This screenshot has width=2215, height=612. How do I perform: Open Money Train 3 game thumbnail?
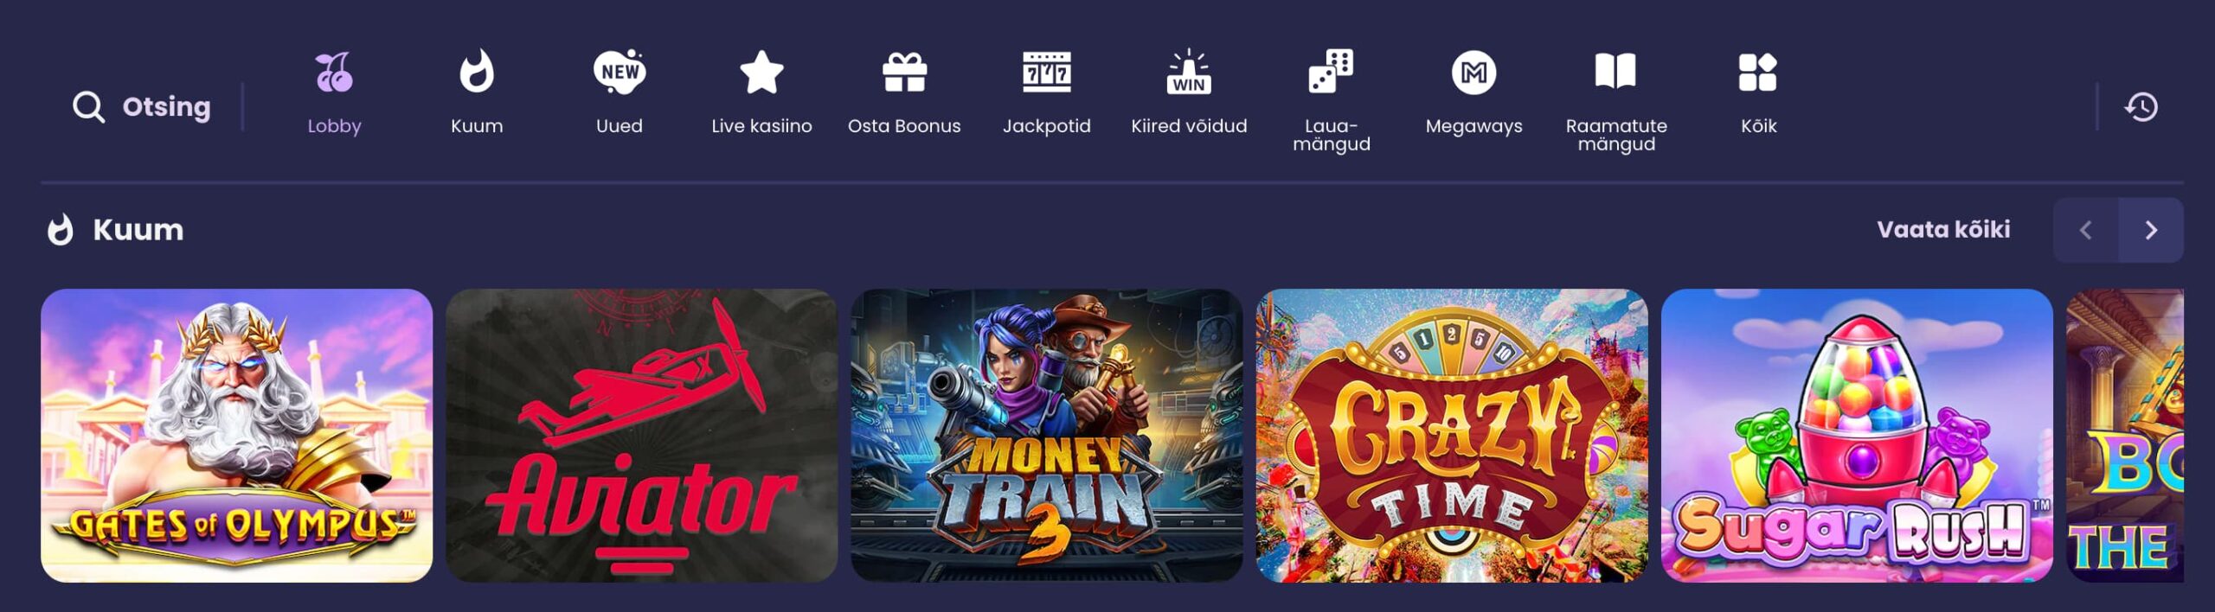click(1047, 436)
